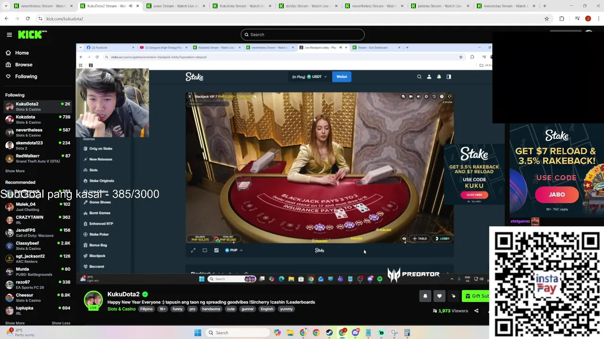Click the notification bell for KukuDota2
The height and width of the screenshot is (339, 604).
[x=425, y=296]
